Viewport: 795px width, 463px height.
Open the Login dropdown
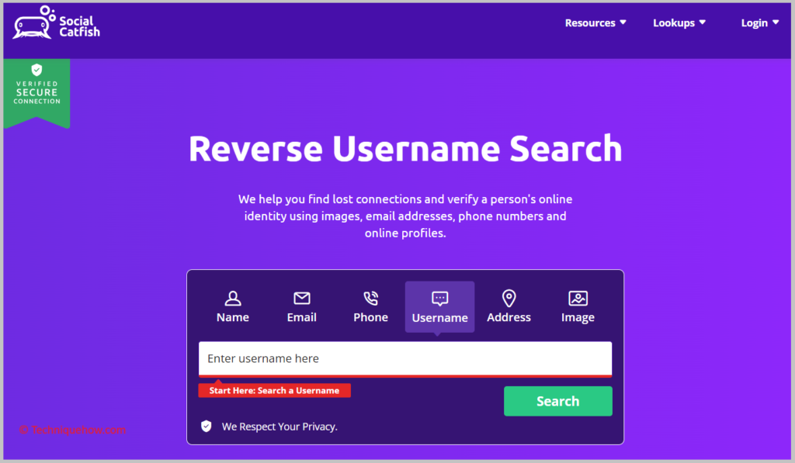pos(759,22)
